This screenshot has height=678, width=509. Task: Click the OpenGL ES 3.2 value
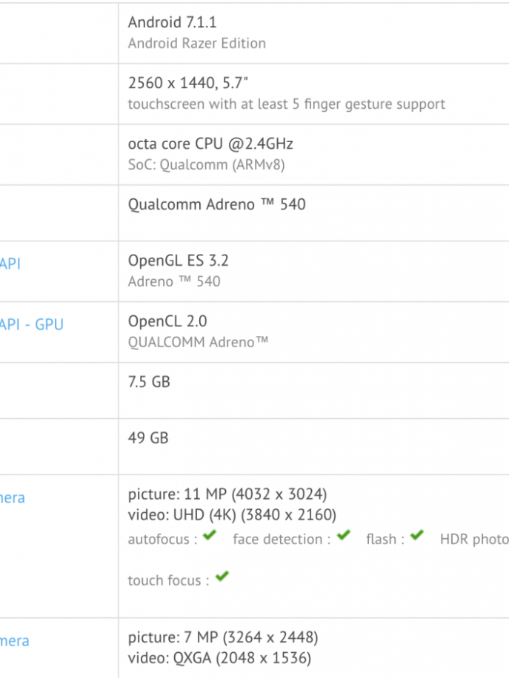point(179,261)
